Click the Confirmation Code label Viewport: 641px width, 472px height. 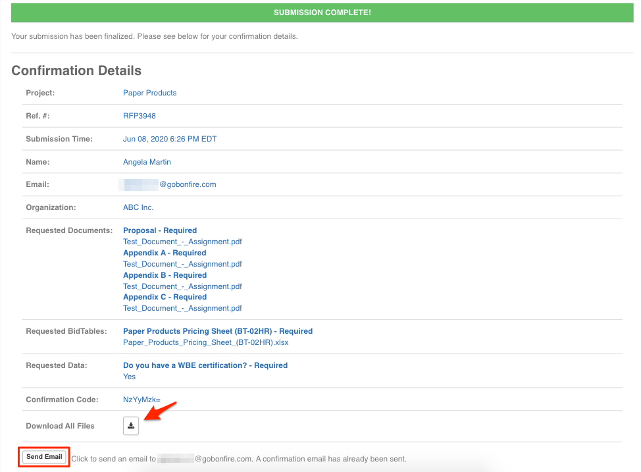(62, 400)
